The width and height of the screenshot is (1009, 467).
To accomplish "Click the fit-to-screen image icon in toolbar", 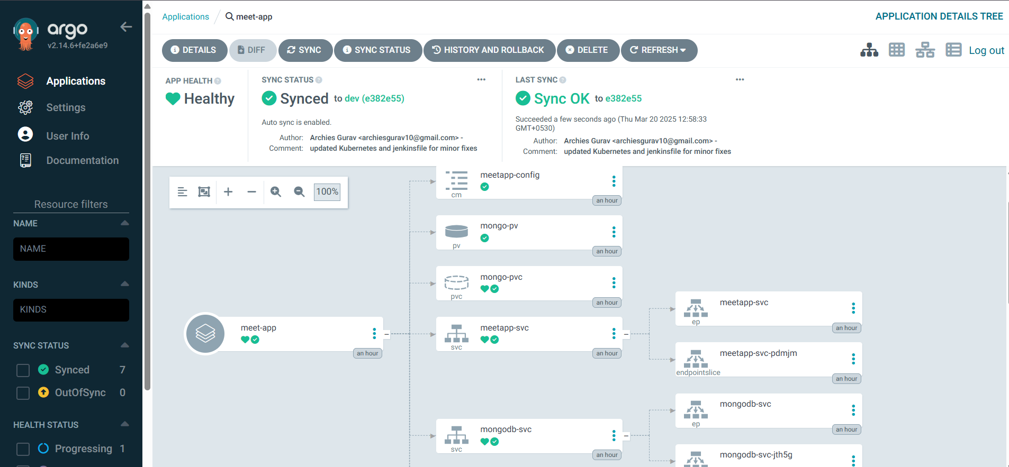I will point(204,192).
